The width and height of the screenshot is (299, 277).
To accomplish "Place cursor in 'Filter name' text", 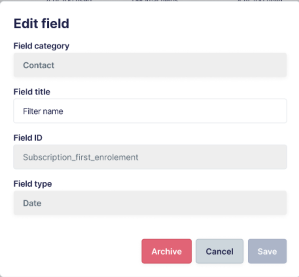I will coord(43,111).
